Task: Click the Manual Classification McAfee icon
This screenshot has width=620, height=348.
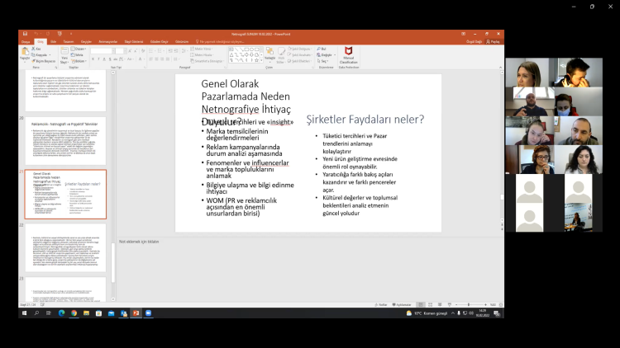Action: click(347, 52)
